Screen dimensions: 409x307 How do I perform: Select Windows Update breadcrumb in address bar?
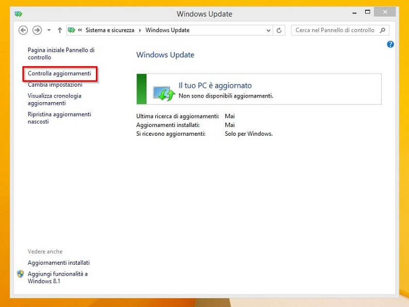(x=168, y=30)
